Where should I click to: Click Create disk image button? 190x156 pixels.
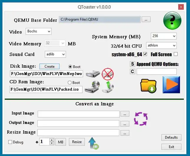tap(49, 66)
